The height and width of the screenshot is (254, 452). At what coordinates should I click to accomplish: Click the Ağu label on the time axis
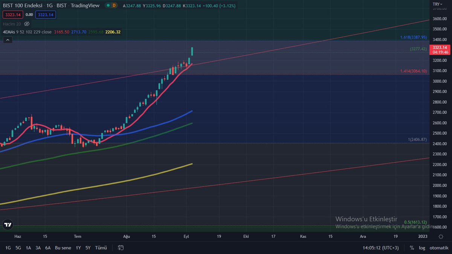point(127,236)
